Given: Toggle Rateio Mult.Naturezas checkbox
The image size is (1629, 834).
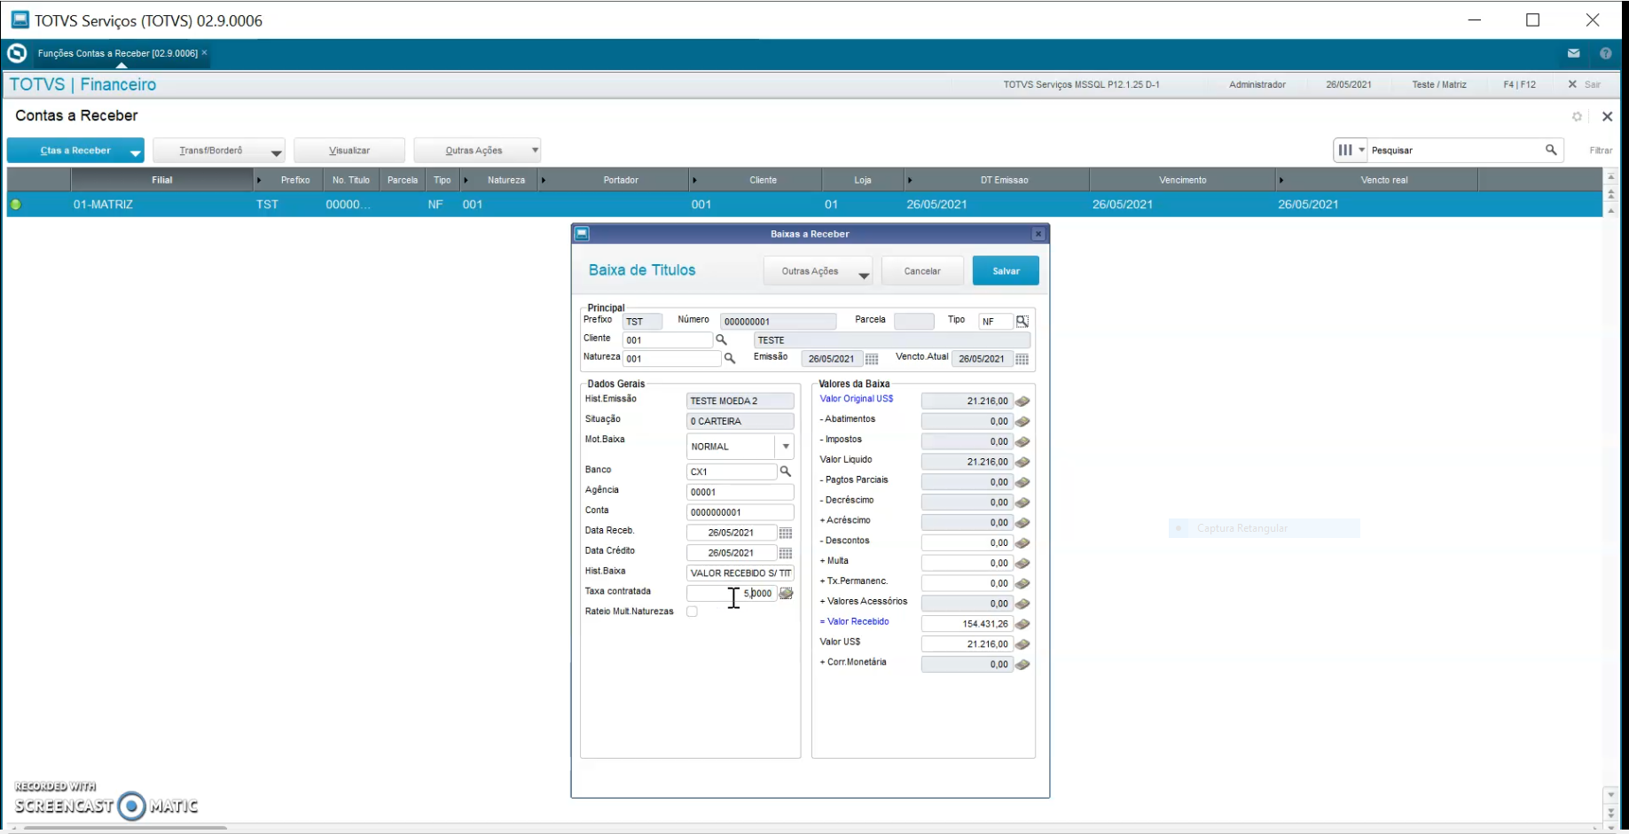Looking at the screenshot, I should click(693, 612).
